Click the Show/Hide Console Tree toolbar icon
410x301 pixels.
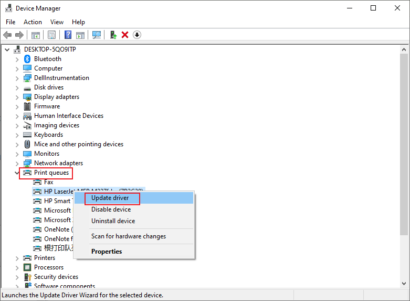(36, 35)
